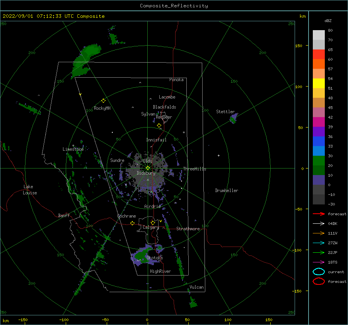Click the Blackfalds label
348x325 pixels.
pos(164,107)
